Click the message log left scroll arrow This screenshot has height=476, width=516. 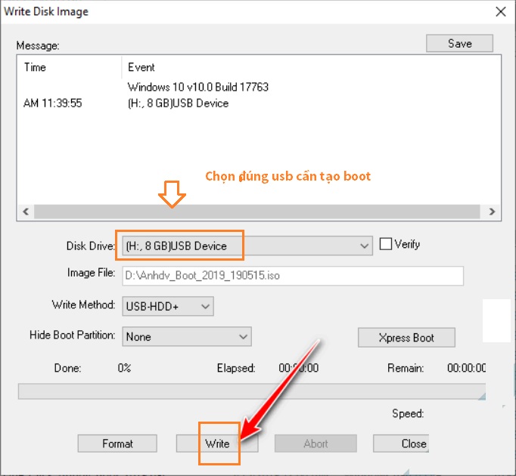click(26, 212)
